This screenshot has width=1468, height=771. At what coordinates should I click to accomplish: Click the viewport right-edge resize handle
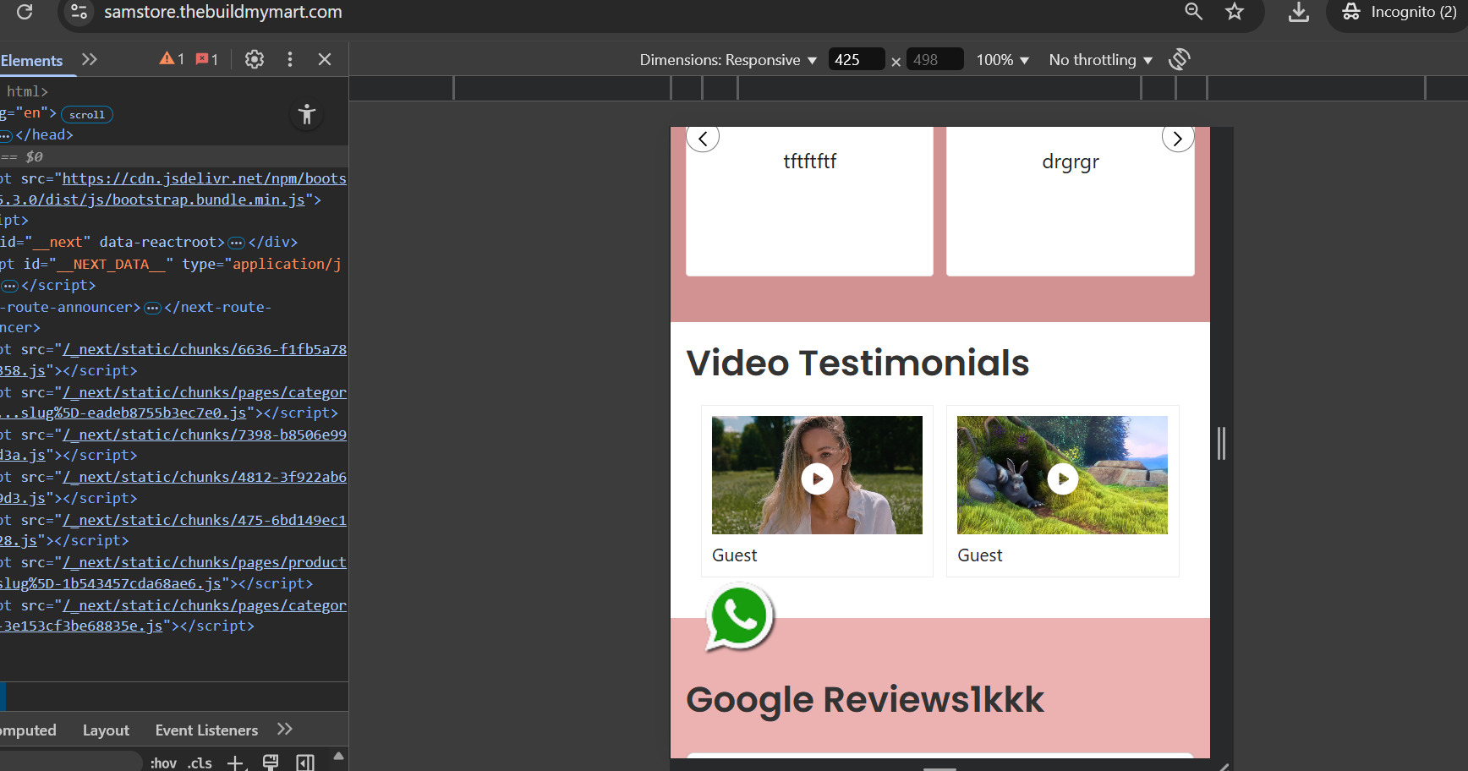pos(1221,443)
